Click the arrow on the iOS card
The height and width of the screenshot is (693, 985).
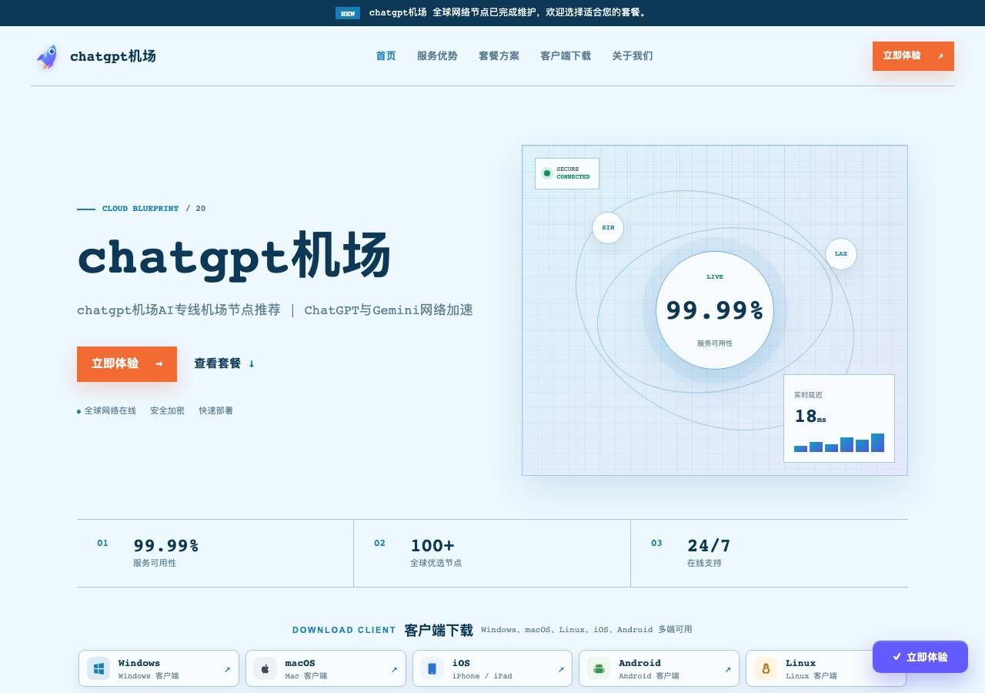click(561, 669)
